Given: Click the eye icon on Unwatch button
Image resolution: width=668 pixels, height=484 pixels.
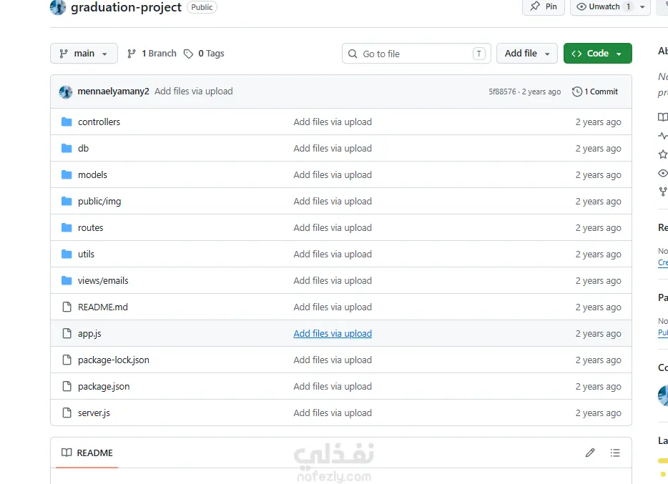Looking at the screenshot, I should click(x=581, y=6).
